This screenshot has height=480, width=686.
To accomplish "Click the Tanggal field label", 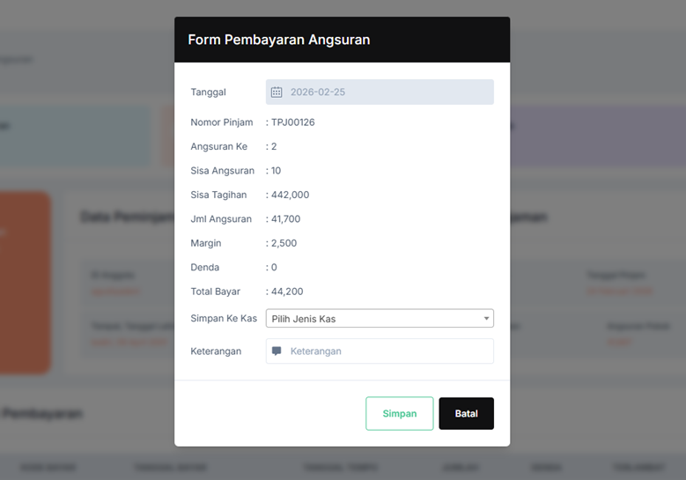I will tap(208, 92).
